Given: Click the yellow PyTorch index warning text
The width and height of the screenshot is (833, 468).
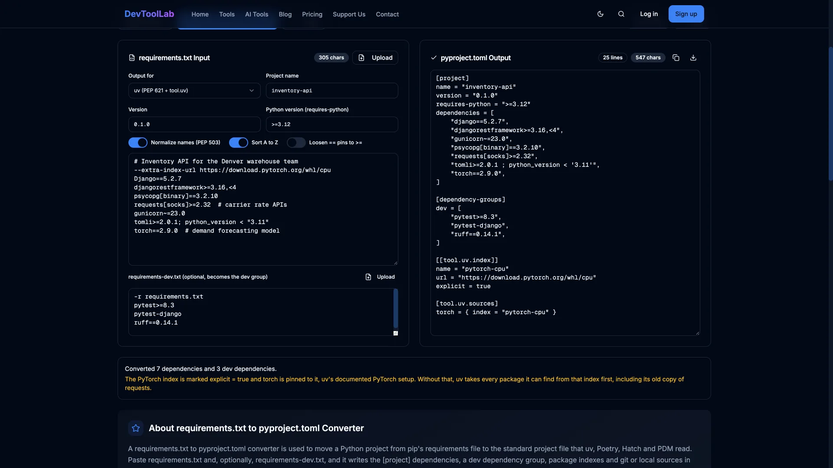Looking at the screenshot, I should pyautogui.click(x=404, y=383).
